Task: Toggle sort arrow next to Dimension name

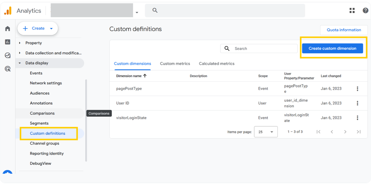Action: [145, 76]
